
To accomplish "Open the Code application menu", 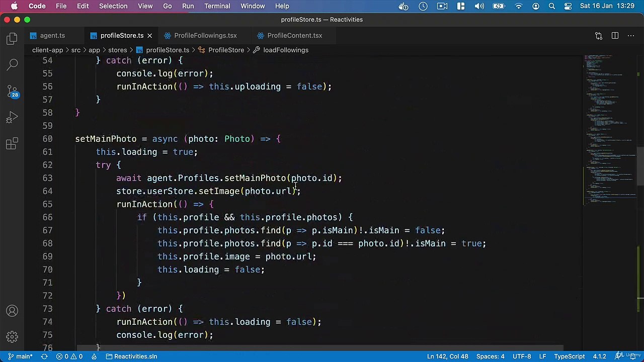I will (x=37, y=6).
